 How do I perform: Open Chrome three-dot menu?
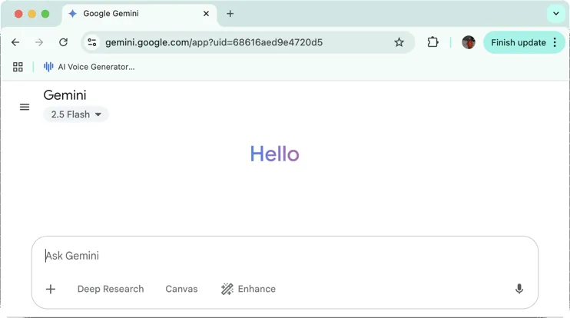point(555,42)
